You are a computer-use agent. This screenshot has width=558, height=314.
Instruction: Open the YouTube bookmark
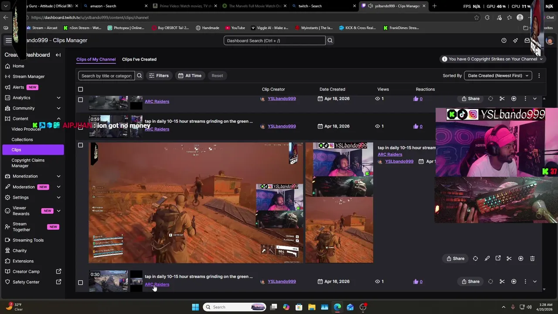tap(235, 28)
